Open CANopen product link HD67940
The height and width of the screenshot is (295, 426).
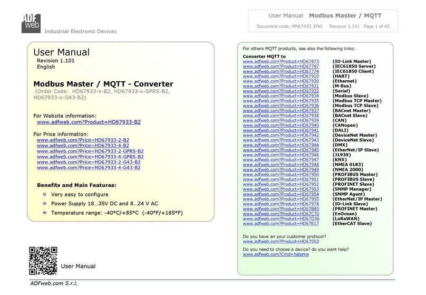click(281, 126)
